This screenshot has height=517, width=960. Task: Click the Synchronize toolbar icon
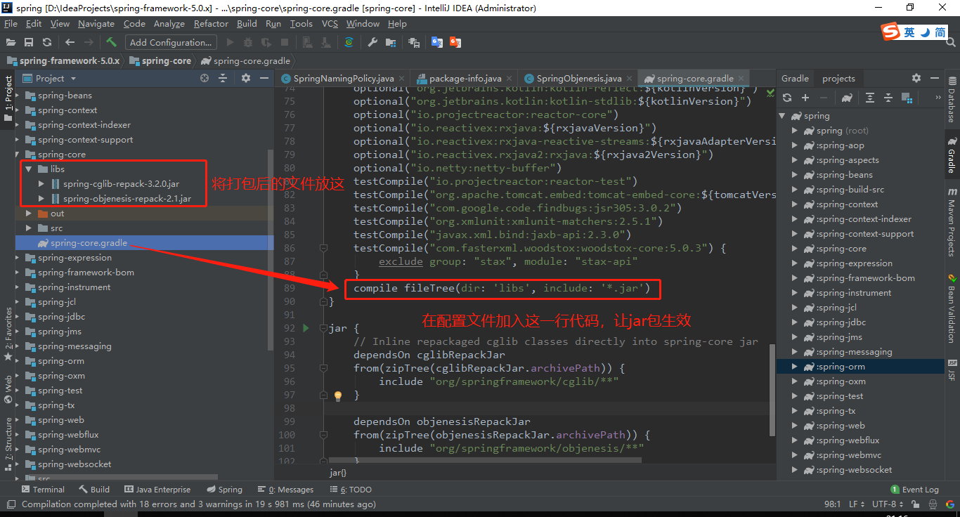coord(47,42)
